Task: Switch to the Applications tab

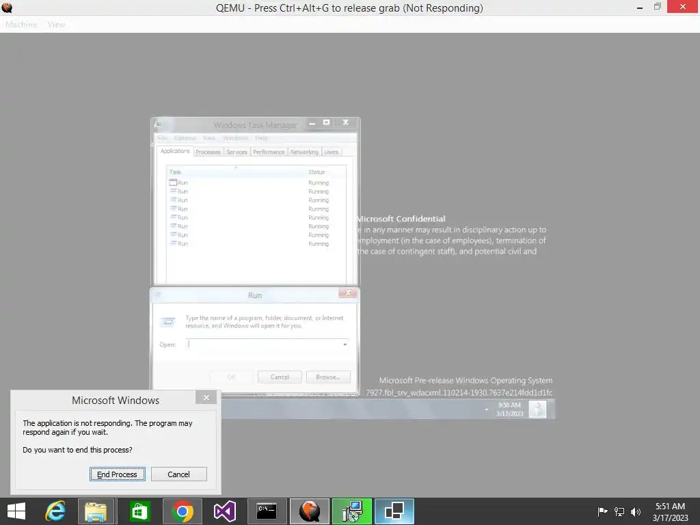Action: (x=175, y=151)
